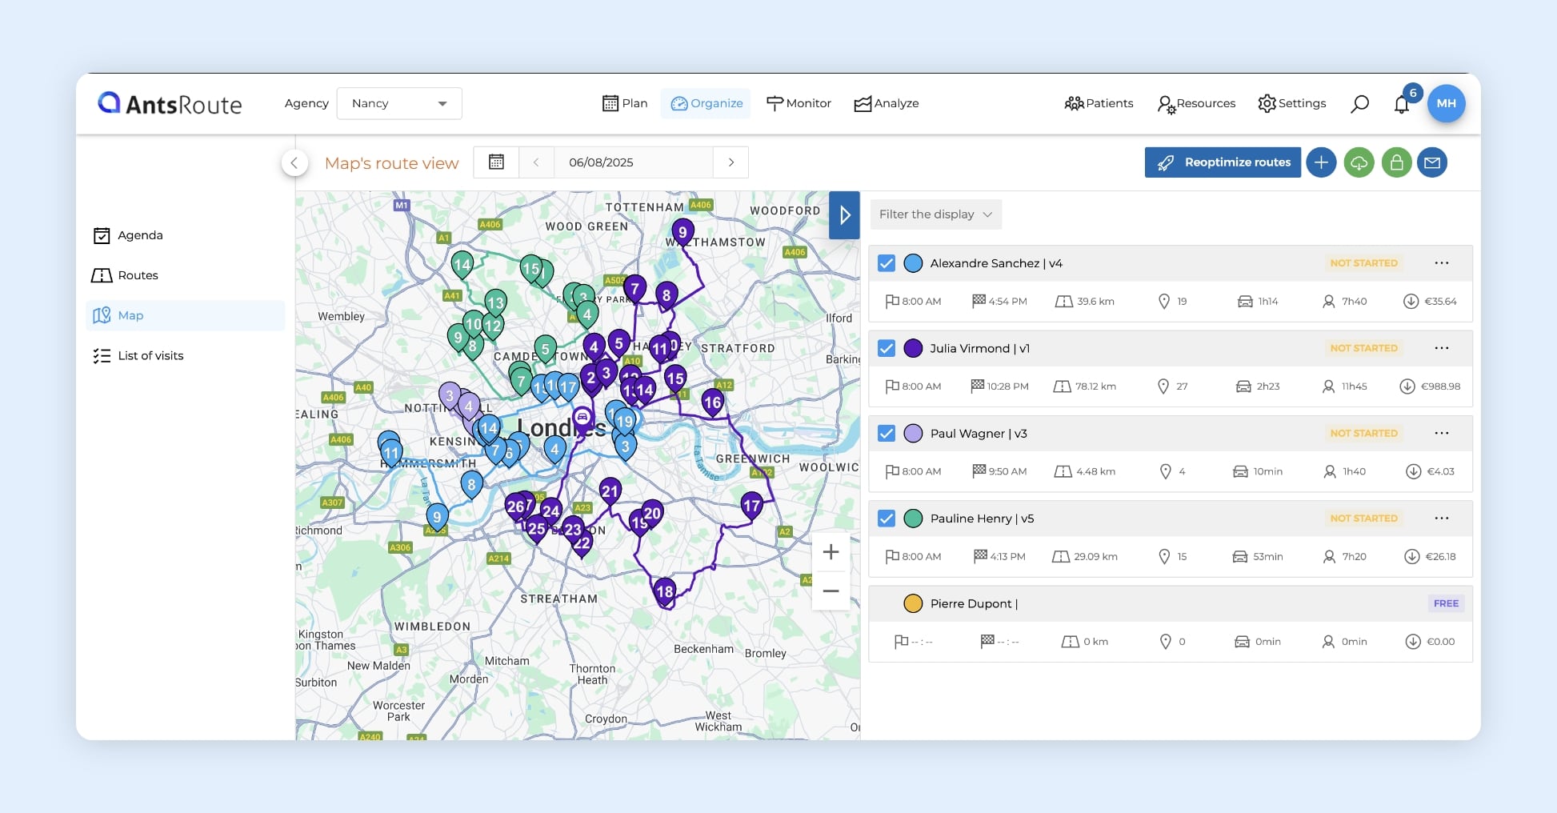Open the search magnifier icon
This screenshot has height=813, width=1557.
tap(1359, 104)
